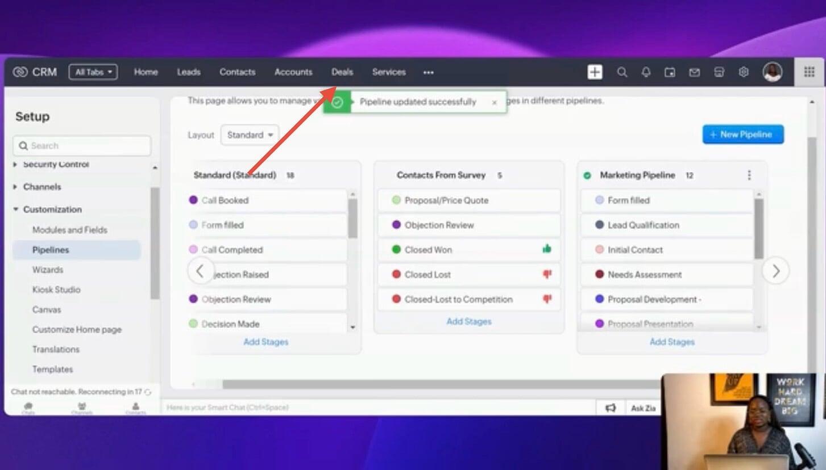Open Marketing Pipeline three-dot options menu
826x470 pixels.
pyautogui.click(x=749, y=175)
